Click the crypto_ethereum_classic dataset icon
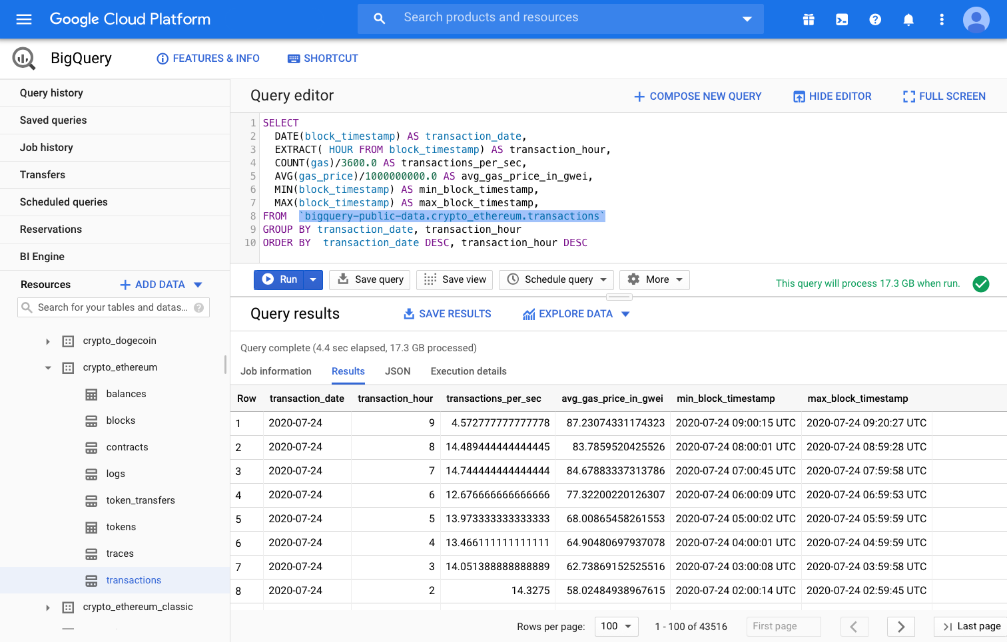Screen dimensions: 1007x642 pyautogui.click(x=68, y=607)
